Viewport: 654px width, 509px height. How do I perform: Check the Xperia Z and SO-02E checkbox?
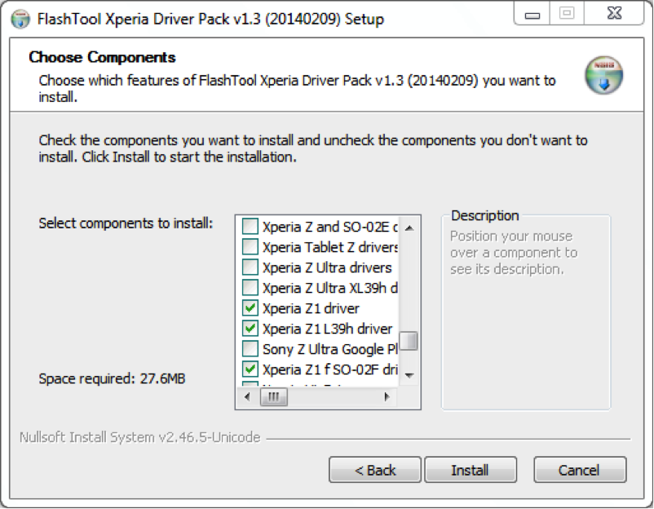pyautogui.click(x=250, y=227)
